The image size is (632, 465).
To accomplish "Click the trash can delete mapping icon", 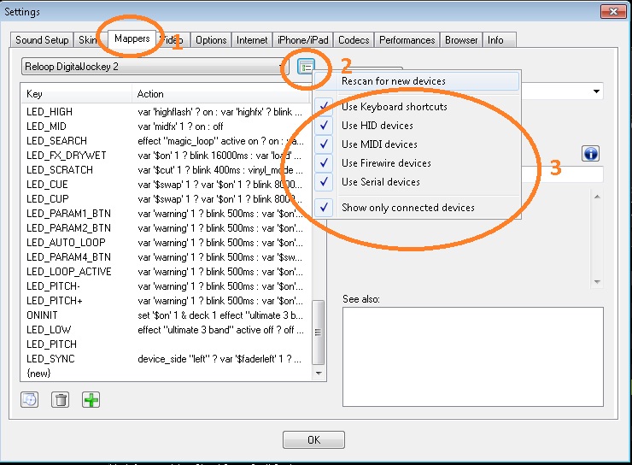I will click(60, 399).
